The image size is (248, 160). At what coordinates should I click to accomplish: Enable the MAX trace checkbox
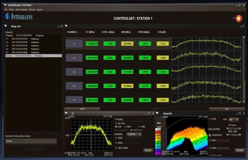pos(125,126)
